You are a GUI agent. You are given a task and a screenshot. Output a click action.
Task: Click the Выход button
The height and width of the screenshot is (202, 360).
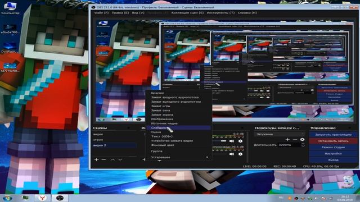click(x=333, y=160)
